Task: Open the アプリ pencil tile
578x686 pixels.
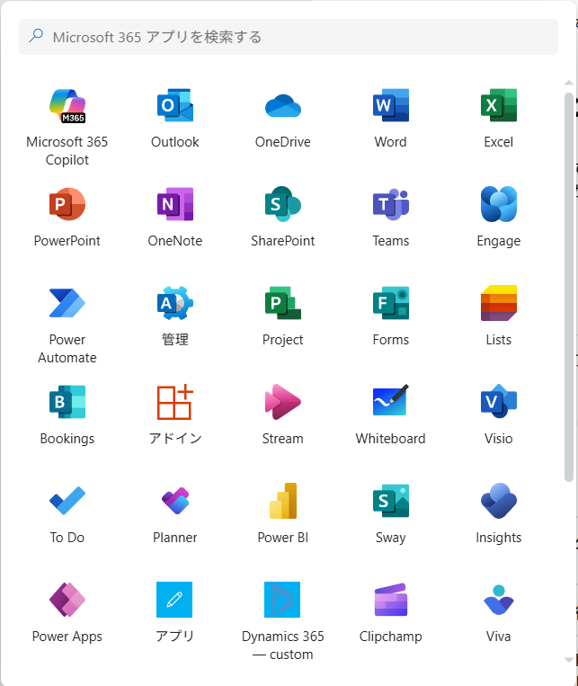Action: click(x=174, y=600)
